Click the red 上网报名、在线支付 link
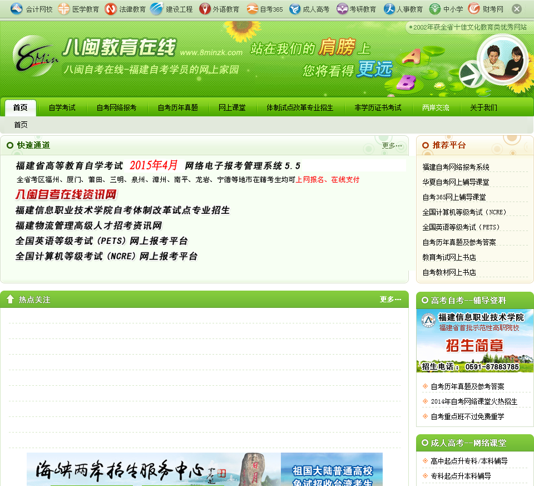This screenshot has width=534, height=486. [327, 180]
